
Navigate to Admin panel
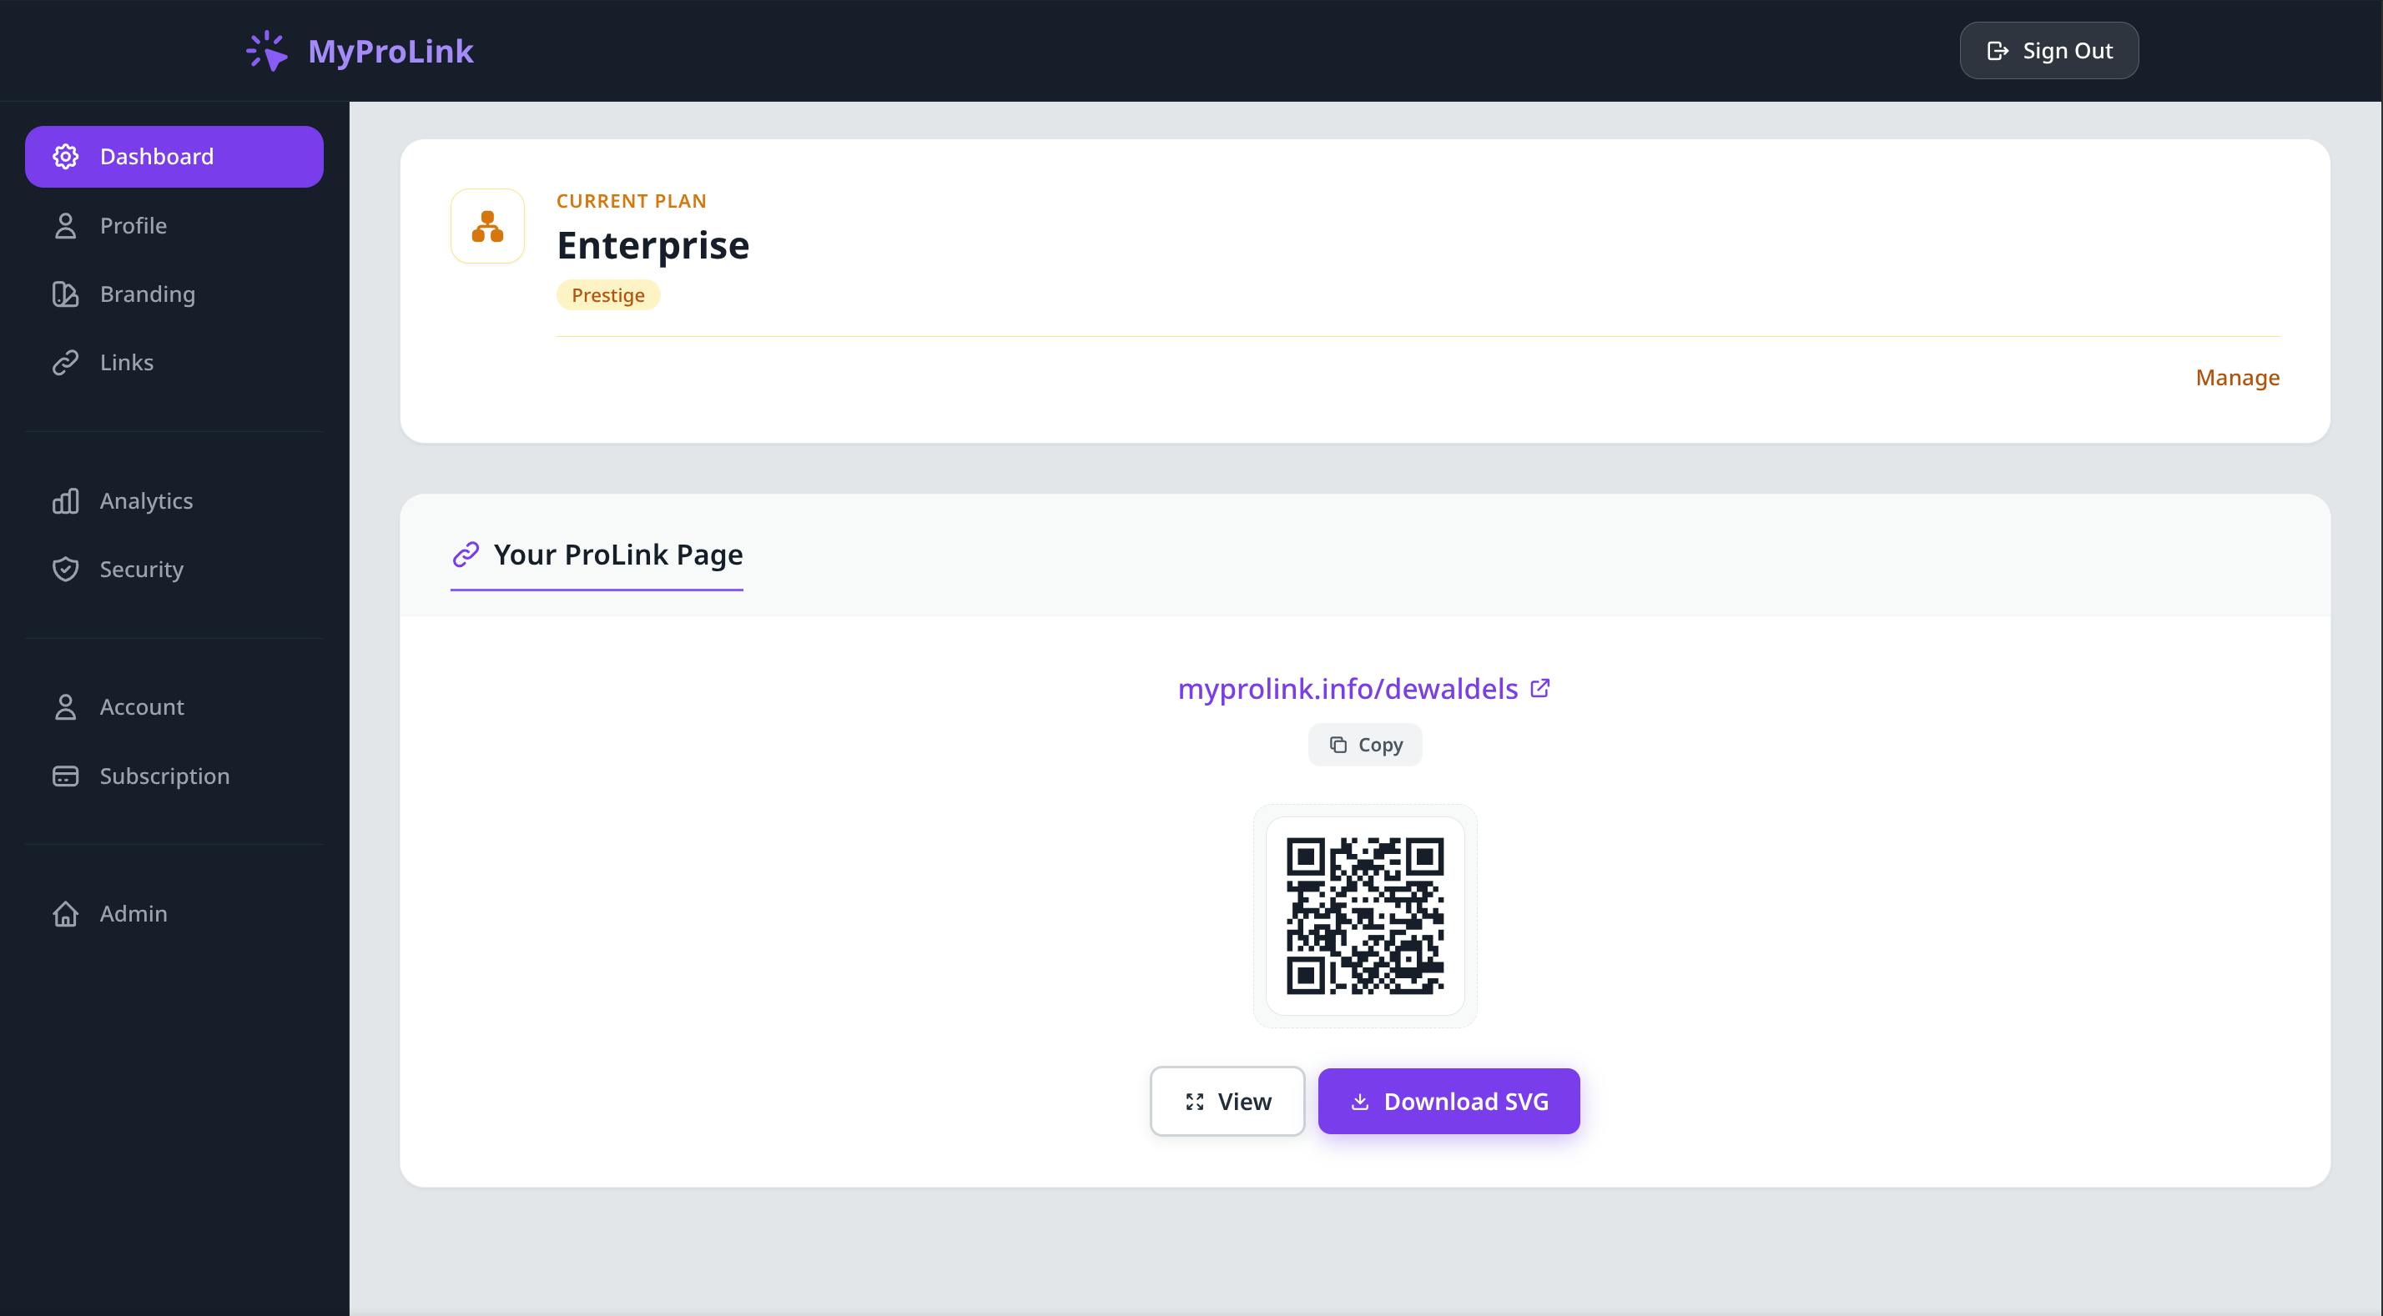coord(174,914)
